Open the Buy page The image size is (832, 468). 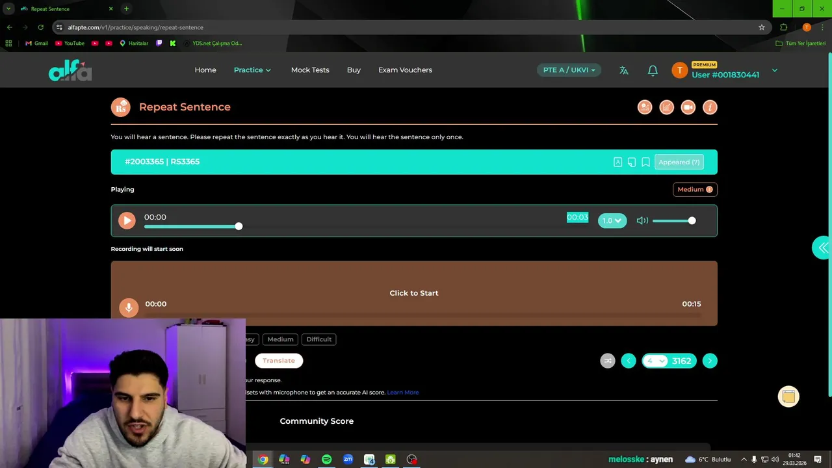coord(354,70)
